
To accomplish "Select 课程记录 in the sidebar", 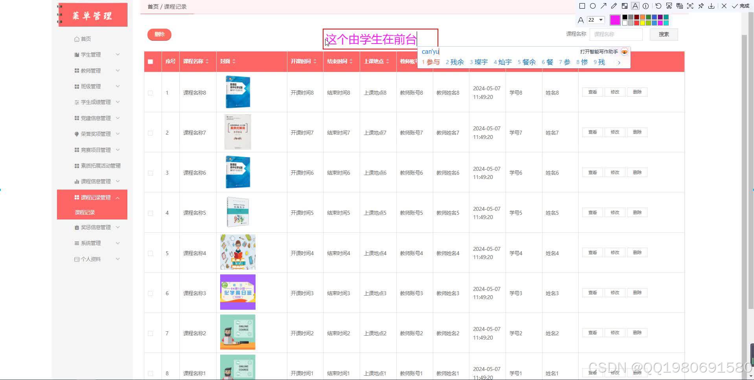I will [85, 212].
